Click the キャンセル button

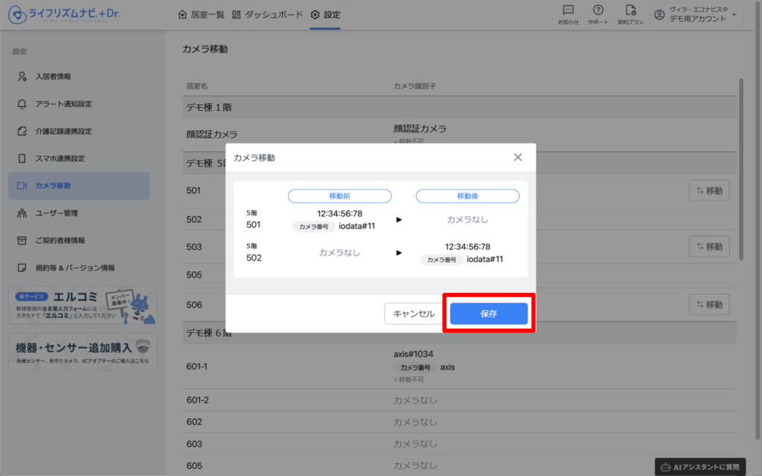(x=413, y=314)
